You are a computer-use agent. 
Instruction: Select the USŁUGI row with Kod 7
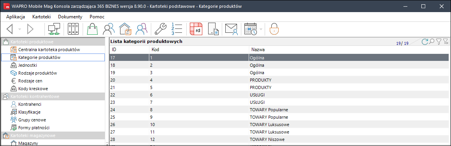(x=279, y=102)
